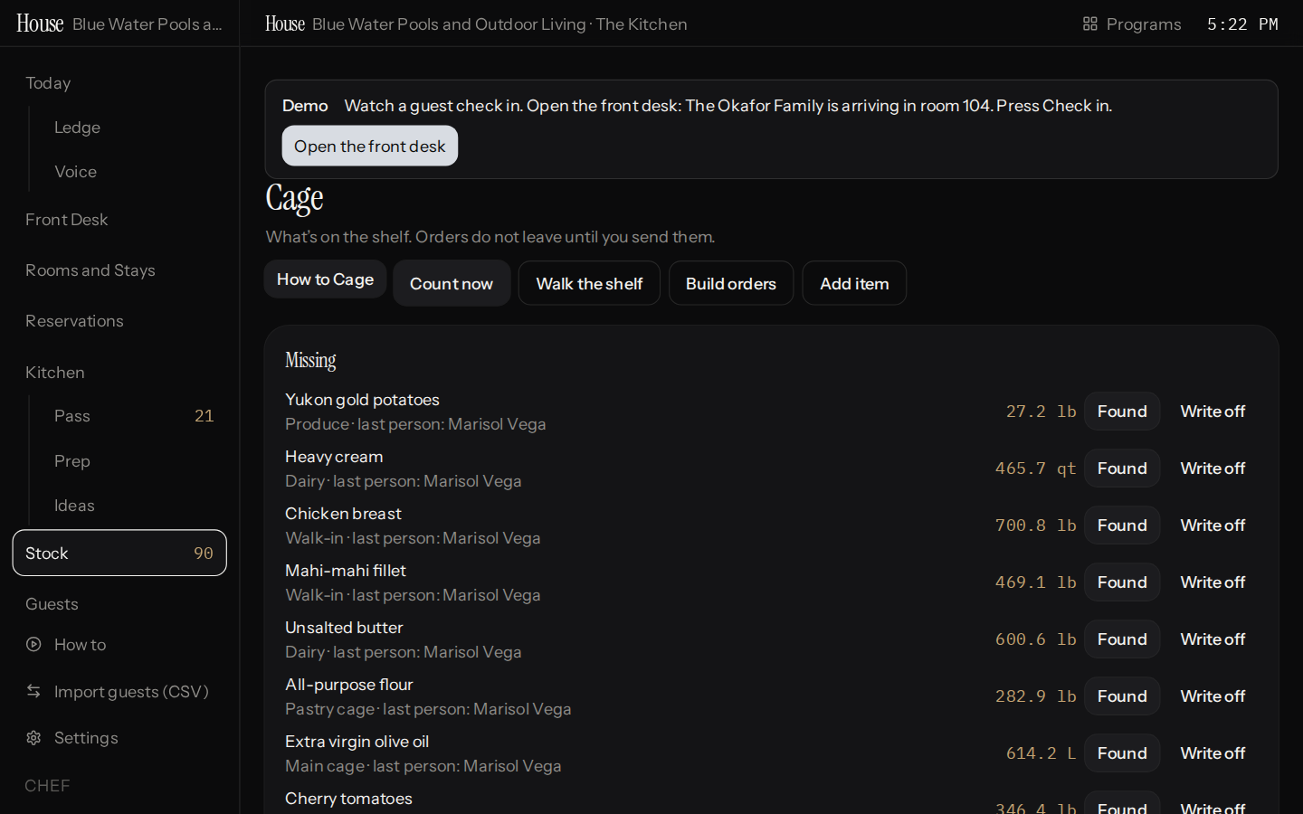Open How to in sidebar

(81, 645)
